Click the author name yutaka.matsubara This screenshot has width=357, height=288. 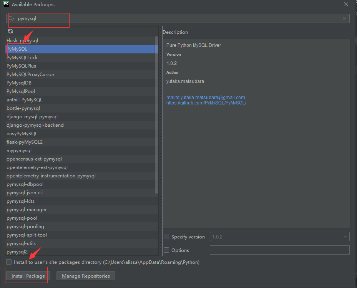tap(185, 81)
